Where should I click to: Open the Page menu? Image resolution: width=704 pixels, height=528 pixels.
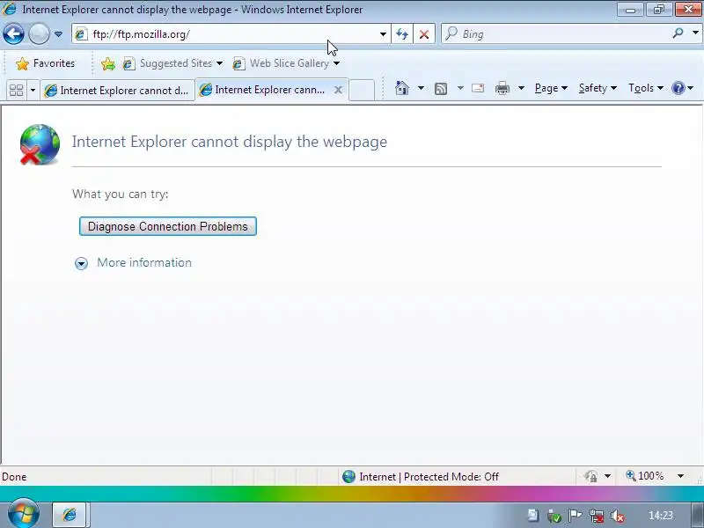551,88
